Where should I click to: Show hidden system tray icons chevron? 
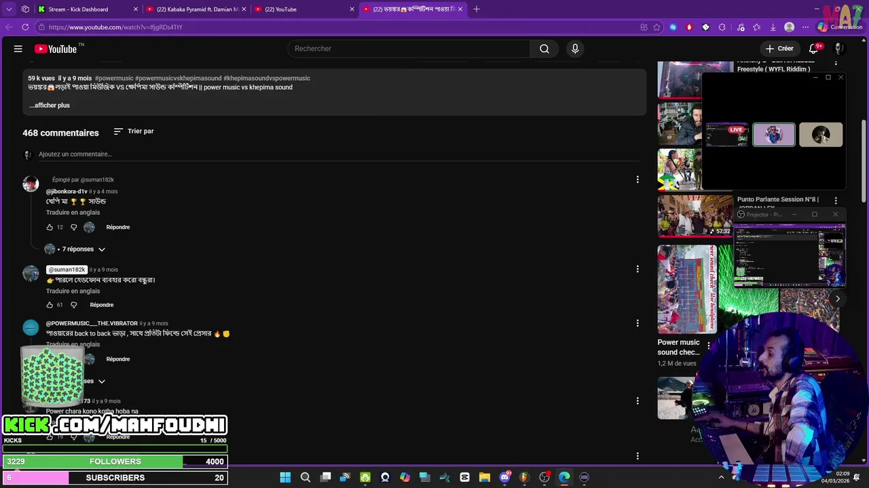pyautogui.click(x=721, y=477)
